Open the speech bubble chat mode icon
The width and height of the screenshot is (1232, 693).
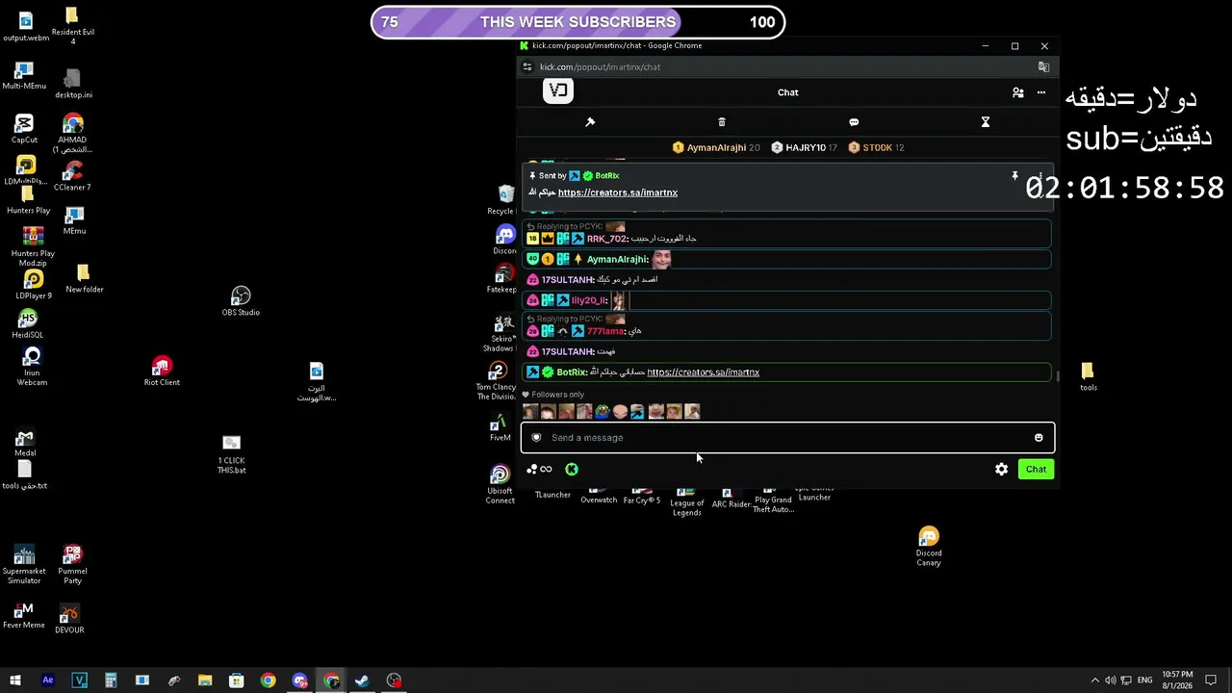tap(854, 122)
